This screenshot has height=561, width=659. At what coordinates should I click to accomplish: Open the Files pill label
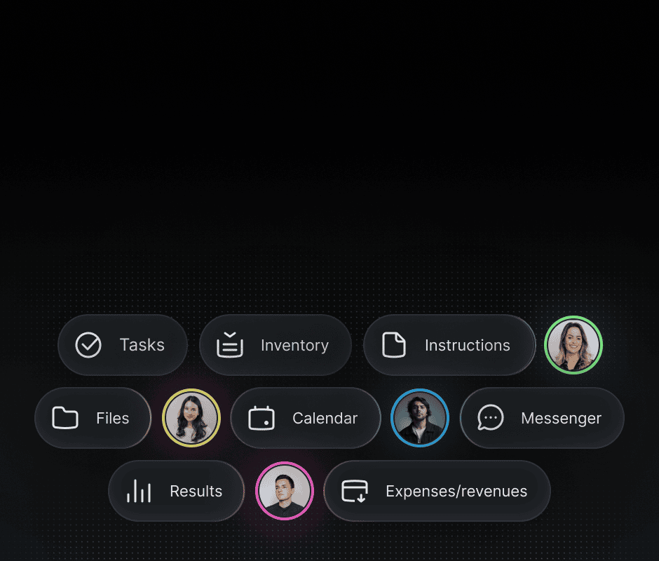[113, 418]
